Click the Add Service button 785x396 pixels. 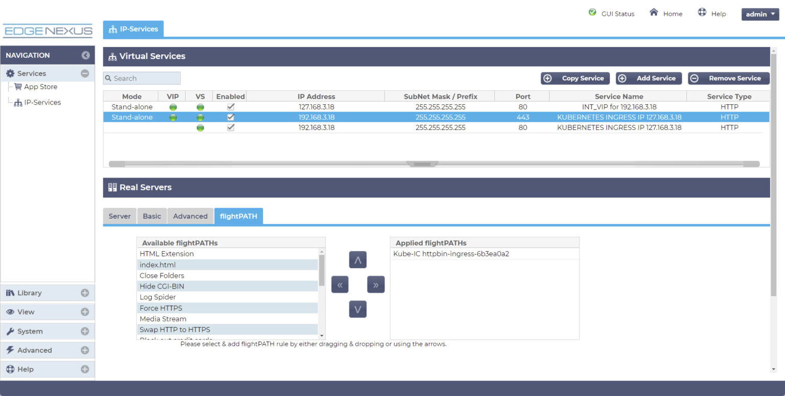[649, 78]
